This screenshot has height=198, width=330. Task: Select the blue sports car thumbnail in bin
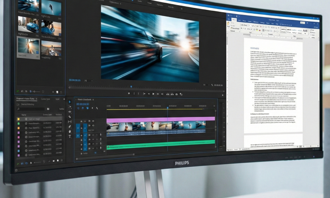click(28, 25)
